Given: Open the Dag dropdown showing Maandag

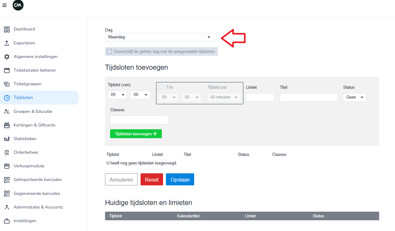Looking at the screenshot, I should click(159, 37).
